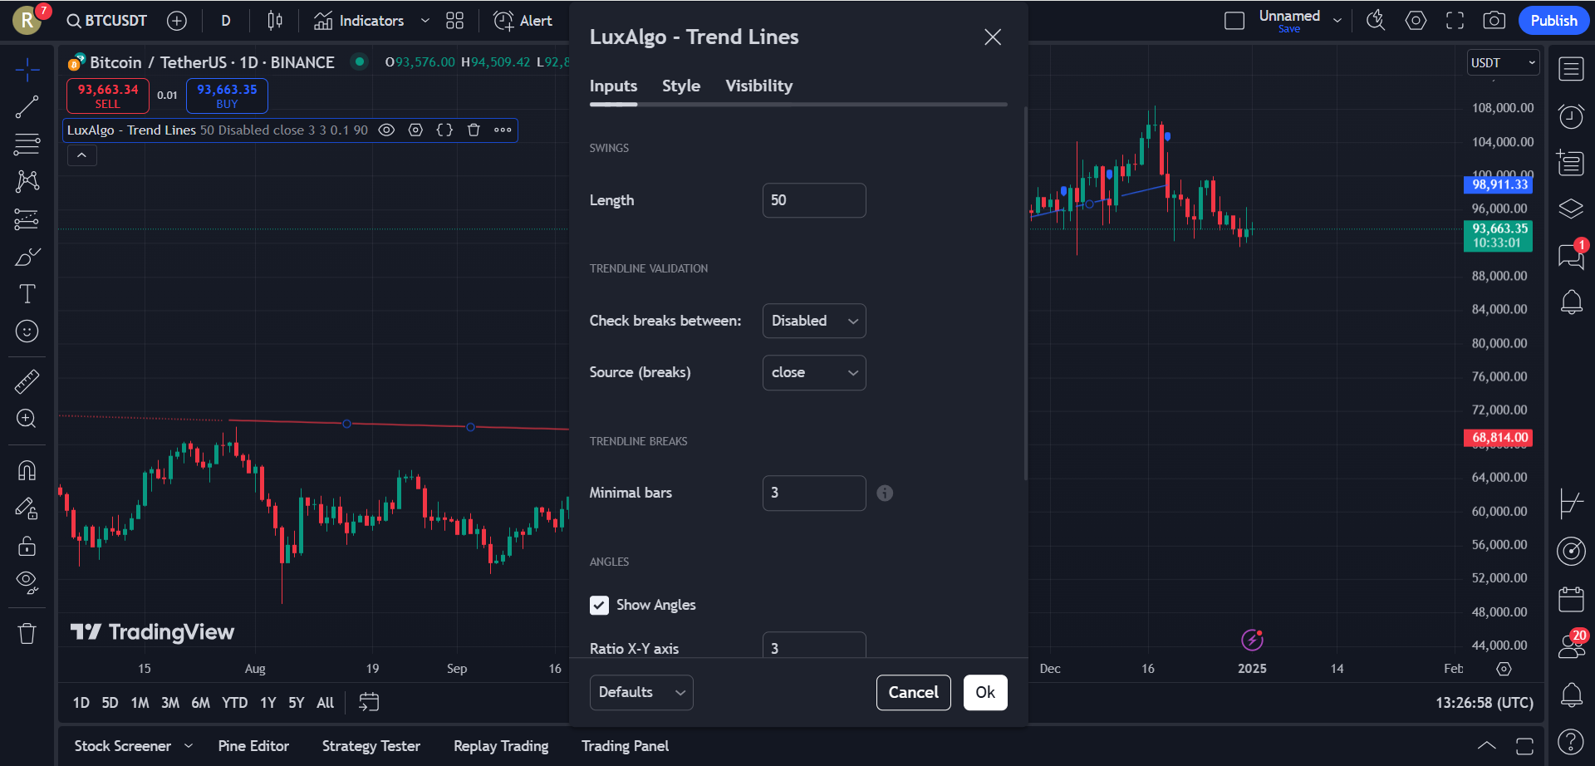Toggle hide all drawings eye icon

27,582
